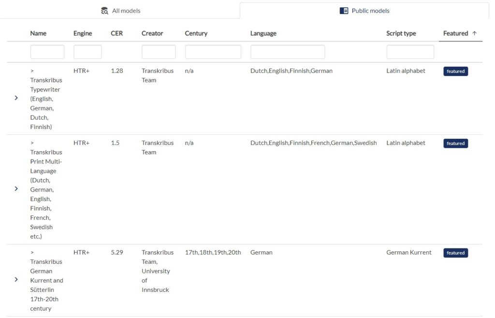This screenshot has width=495, height=318.
Task: Select the Transkribus German Kurrent model name
Action: click(47, 280)
